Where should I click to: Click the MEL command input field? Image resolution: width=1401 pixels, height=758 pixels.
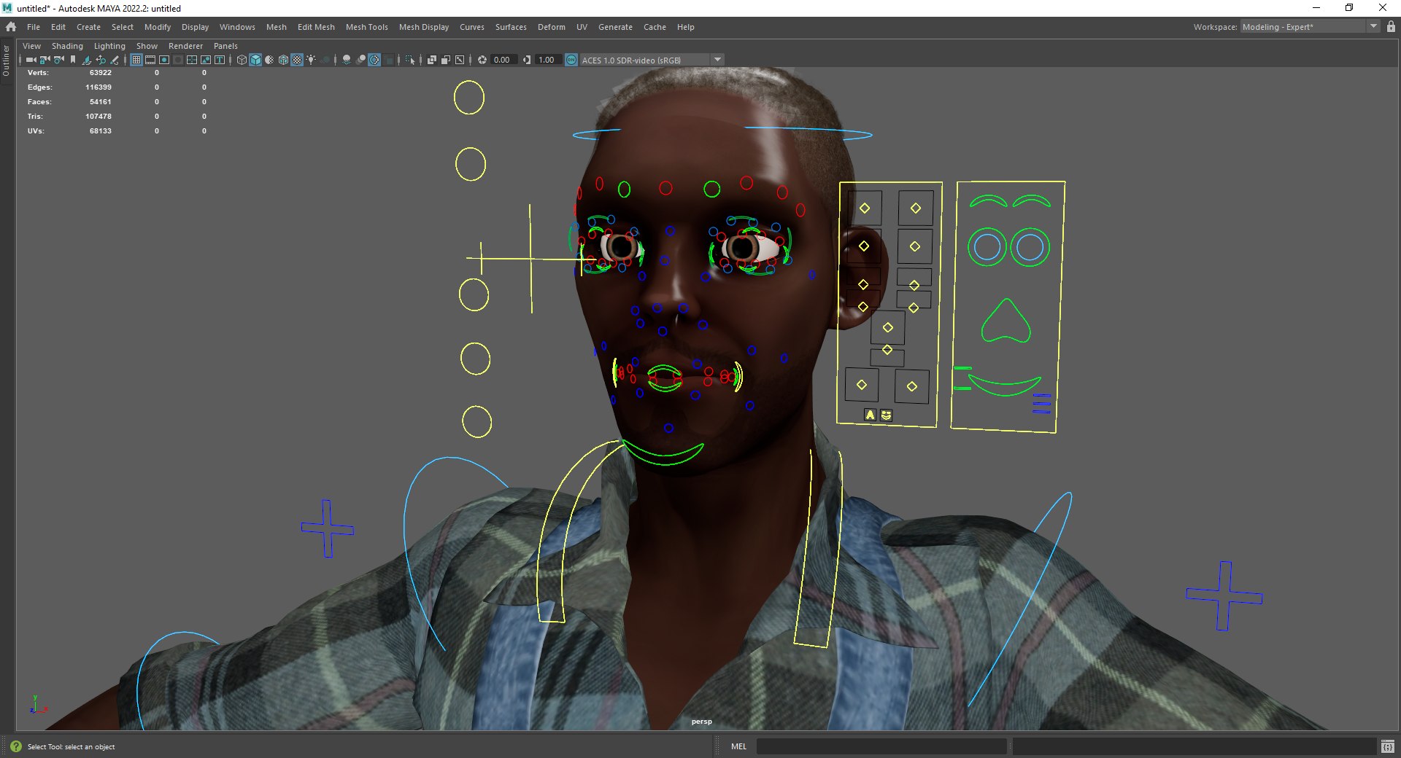[881, 746]
